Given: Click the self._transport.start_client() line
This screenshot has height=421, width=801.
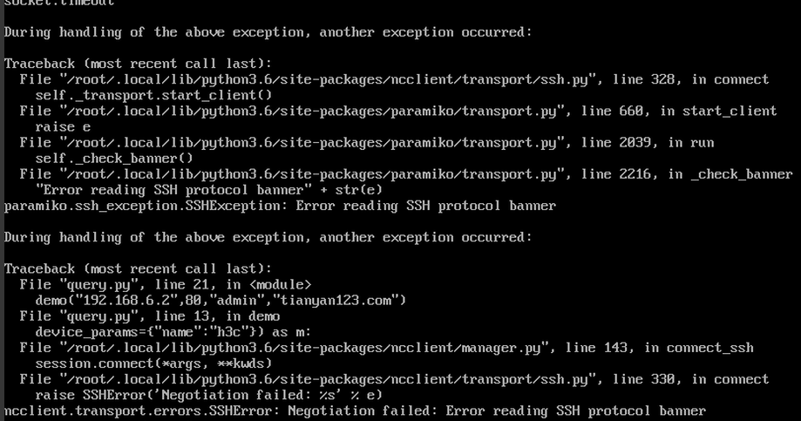Looking at the screenshot, I should pyautogui.click(x=153, y=95).
